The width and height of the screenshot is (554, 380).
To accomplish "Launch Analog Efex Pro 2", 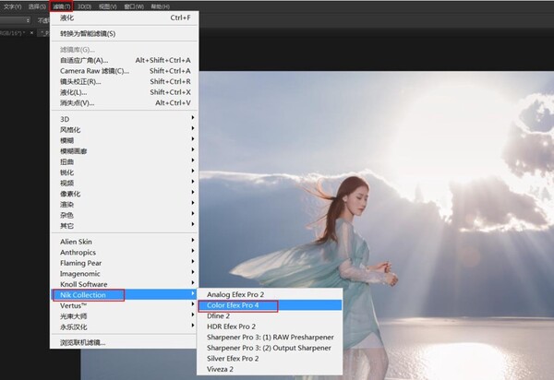I will coord(270,294).
